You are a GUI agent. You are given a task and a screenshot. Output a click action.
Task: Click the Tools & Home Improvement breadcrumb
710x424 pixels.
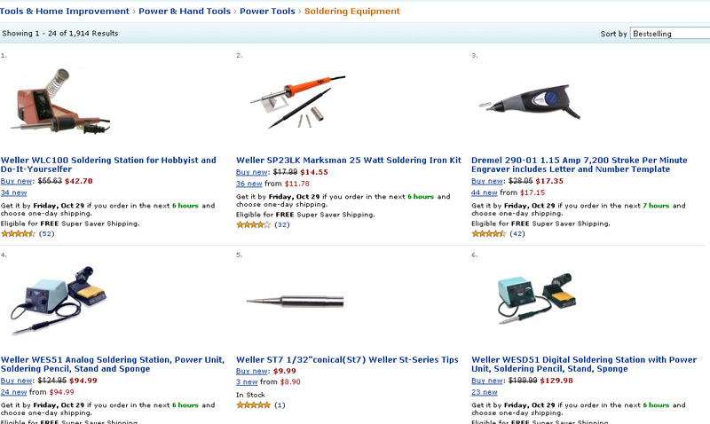tap(63, 12)
